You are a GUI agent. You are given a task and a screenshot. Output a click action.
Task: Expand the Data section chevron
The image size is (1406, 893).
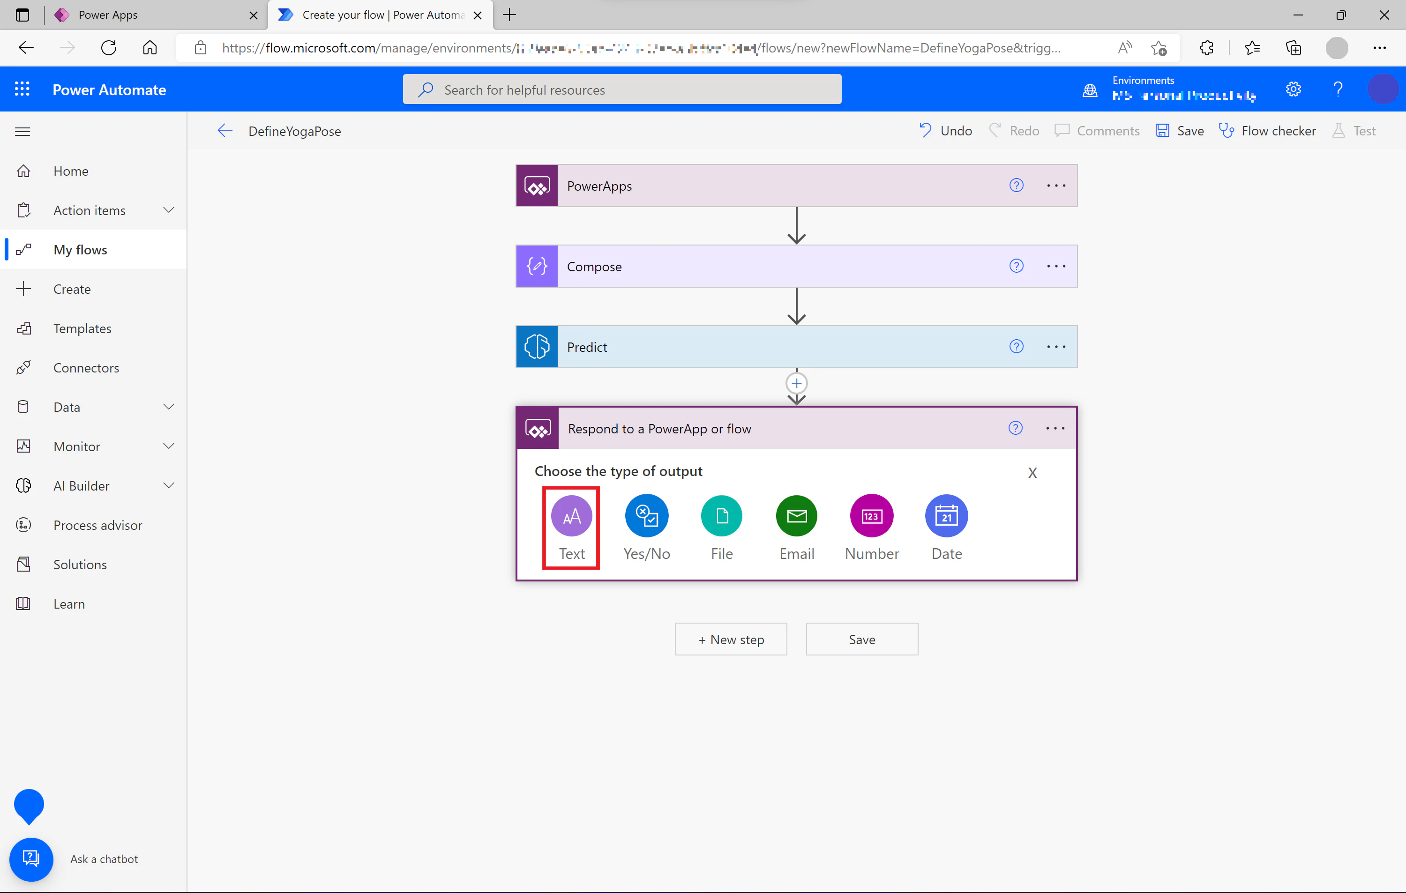(169, 407)
